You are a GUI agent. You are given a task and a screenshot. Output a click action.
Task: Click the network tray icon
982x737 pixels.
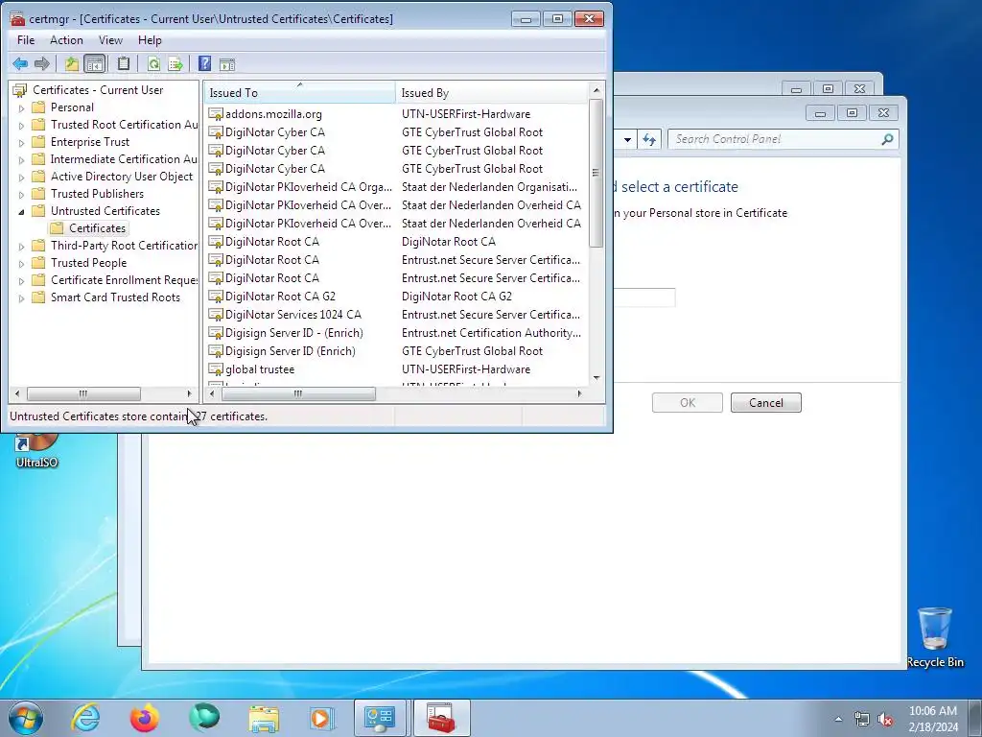[x=862, y=720]
